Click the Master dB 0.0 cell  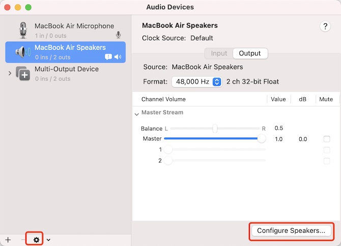coord(303,139)
